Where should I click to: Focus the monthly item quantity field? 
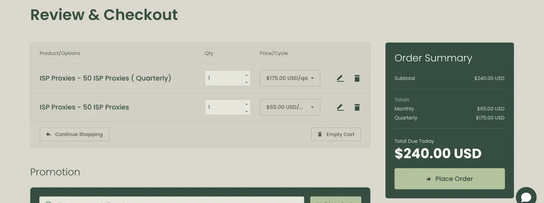[x=224, y=107]
